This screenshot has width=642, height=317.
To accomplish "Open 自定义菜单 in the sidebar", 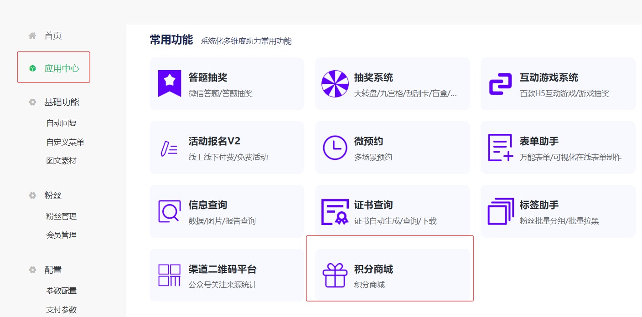I will [65, 142].
